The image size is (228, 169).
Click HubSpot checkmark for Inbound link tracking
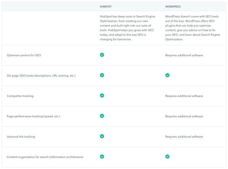click(x=102, y=136)
